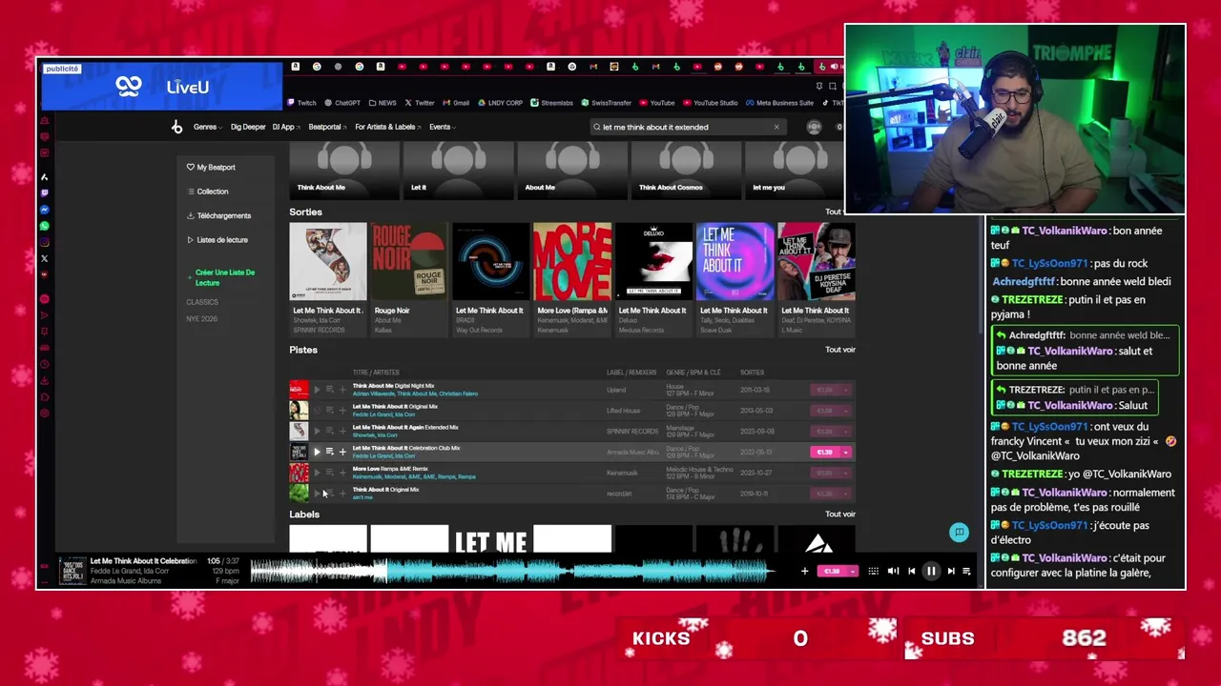The height and width of the screenshot is (686, 1221).
Task: Mute the player volume
Action: [893, 571]
